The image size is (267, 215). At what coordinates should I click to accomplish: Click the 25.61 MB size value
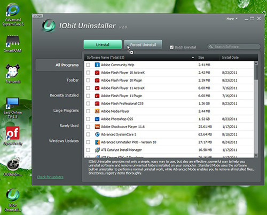pos(205,126)
